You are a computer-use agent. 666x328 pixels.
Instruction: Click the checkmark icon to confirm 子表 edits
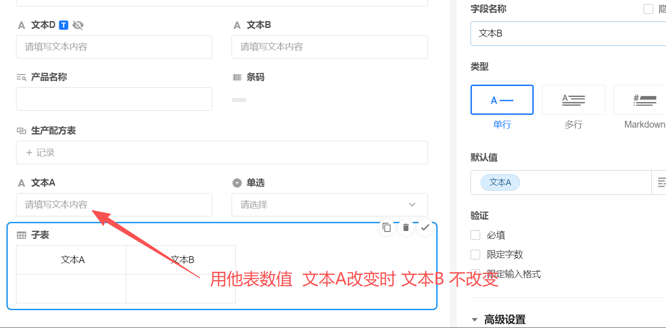tap(425, 227)
